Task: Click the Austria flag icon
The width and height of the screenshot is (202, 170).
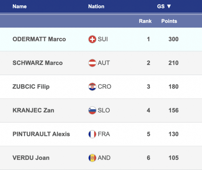Action: point(92,63)
